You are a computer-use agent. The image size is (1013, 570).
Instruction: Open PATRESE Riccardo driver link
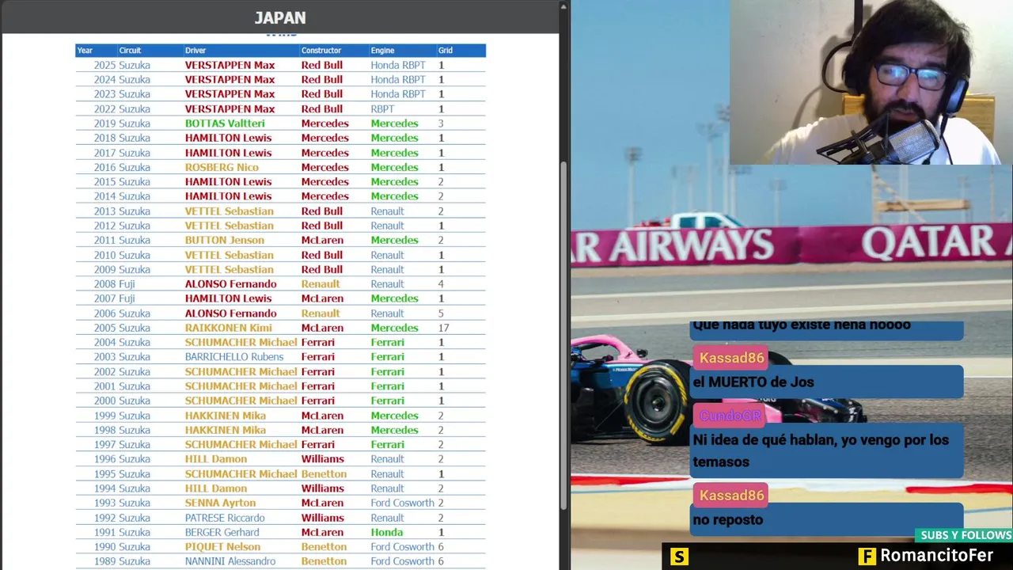[224, 518]
